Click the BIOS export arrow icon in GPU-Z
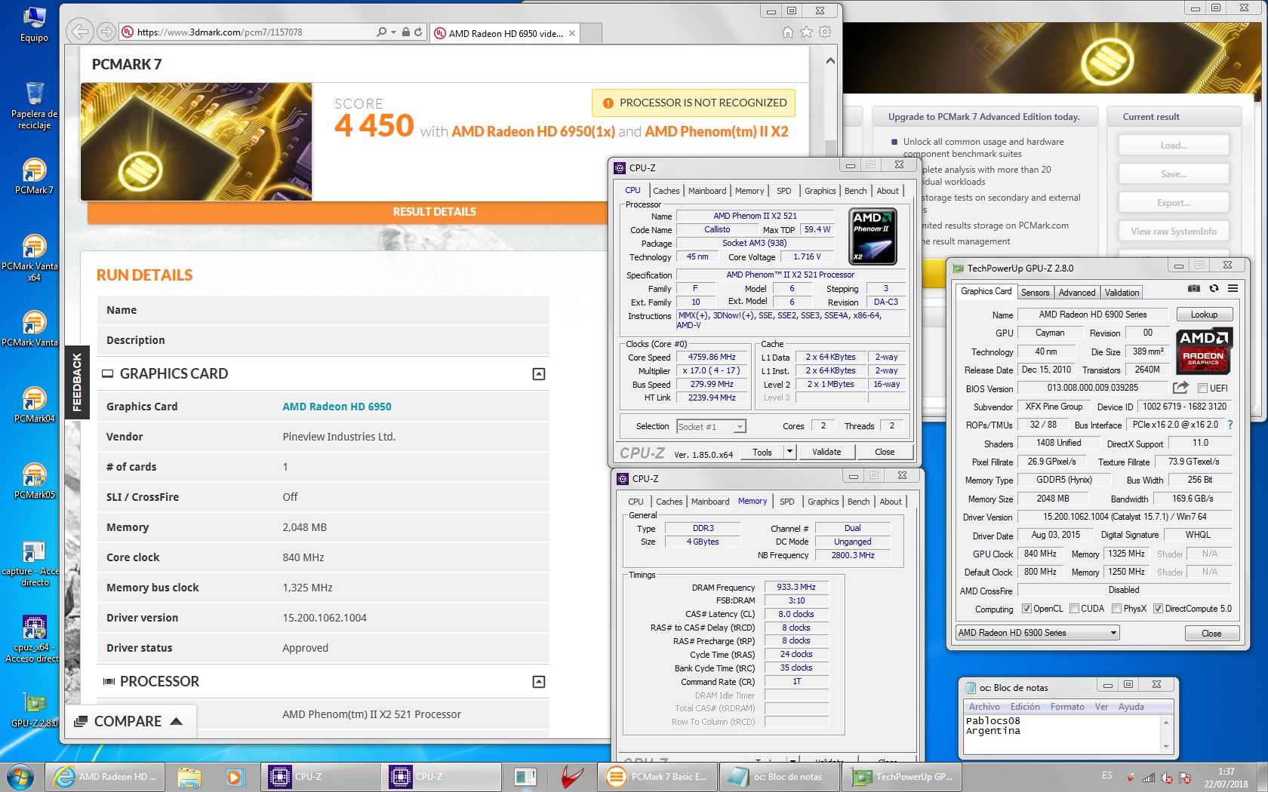Screen dimensions: 1268x792 (x=1180, y=388)
